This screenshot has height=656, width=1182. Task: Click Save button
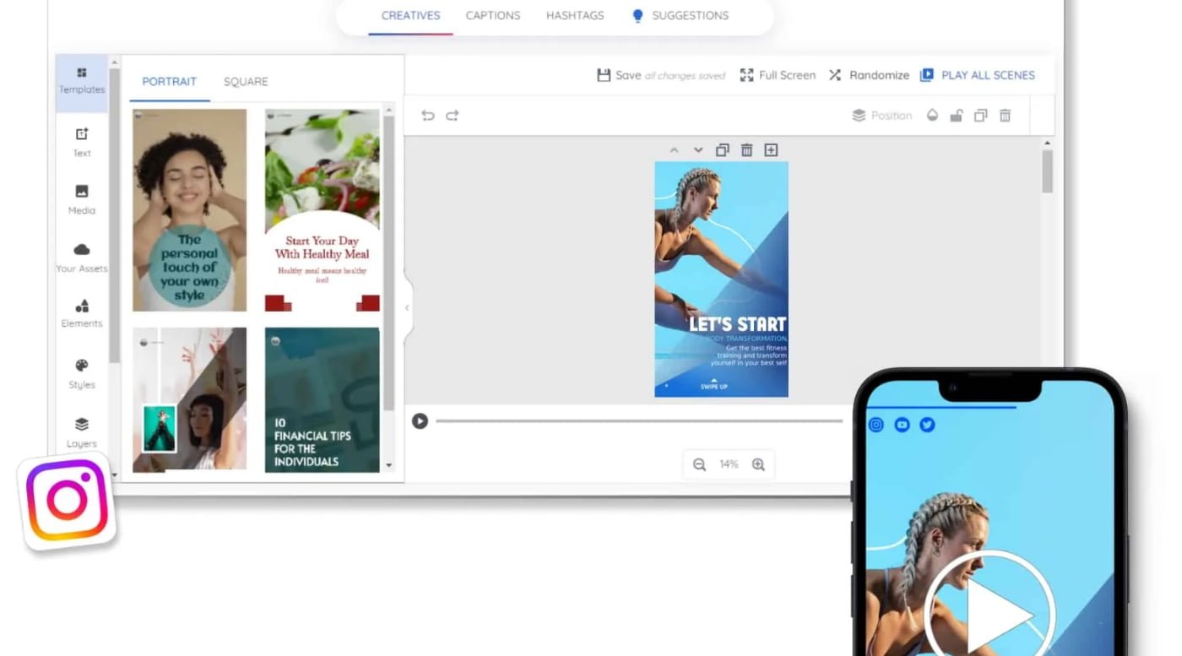[x=619, y=75]
